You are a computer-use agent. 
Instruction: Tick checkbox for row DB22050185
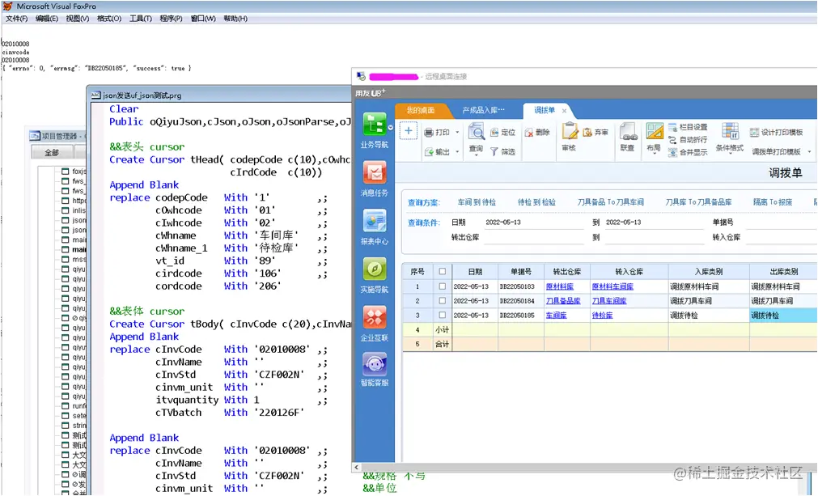coord(443,315)
